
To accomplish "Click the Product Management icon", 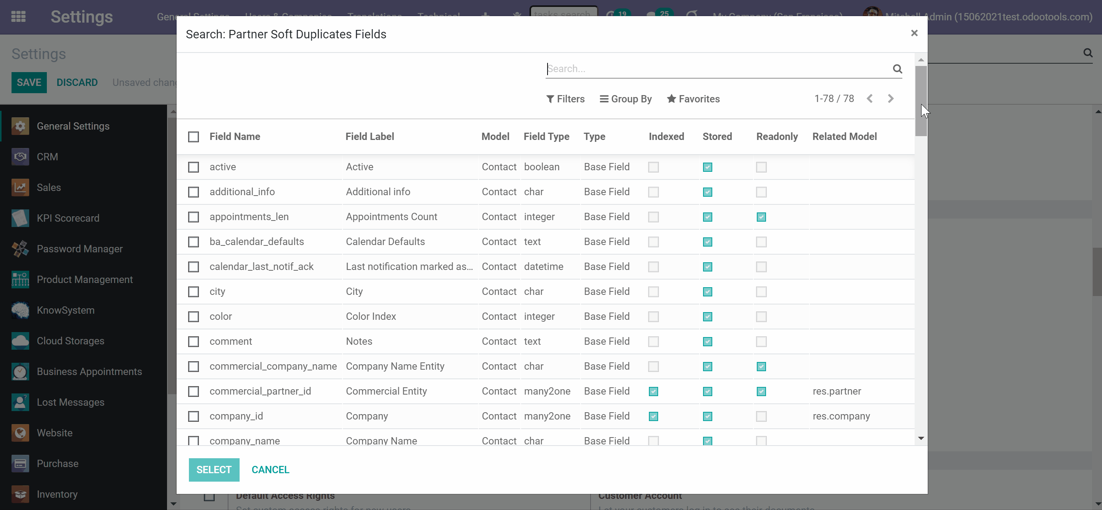I will pos(20,280).
